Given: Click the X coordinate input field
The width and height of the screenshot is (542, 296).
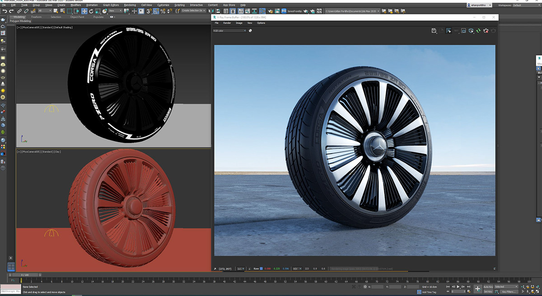Looking at the screenshot, I should (378, 287).
